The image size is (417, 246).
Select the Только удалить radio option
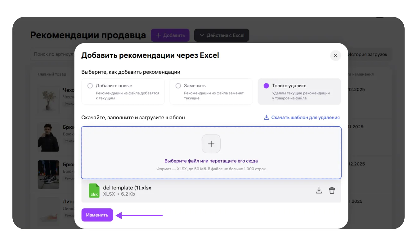(x=266, y=86)
